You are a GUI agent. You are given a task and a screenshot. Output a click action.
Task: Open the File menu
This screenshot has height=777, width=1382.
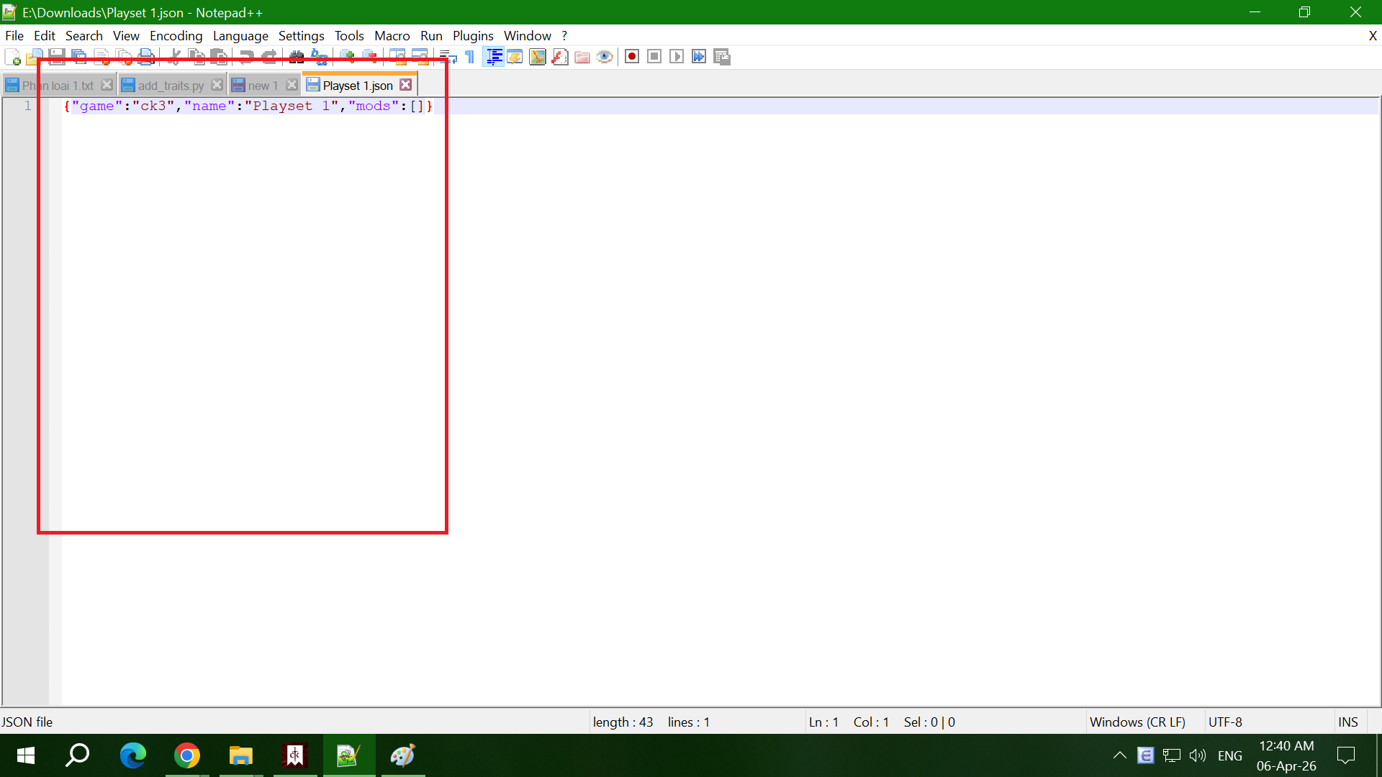pyautogui.click(x=14, y=36)
